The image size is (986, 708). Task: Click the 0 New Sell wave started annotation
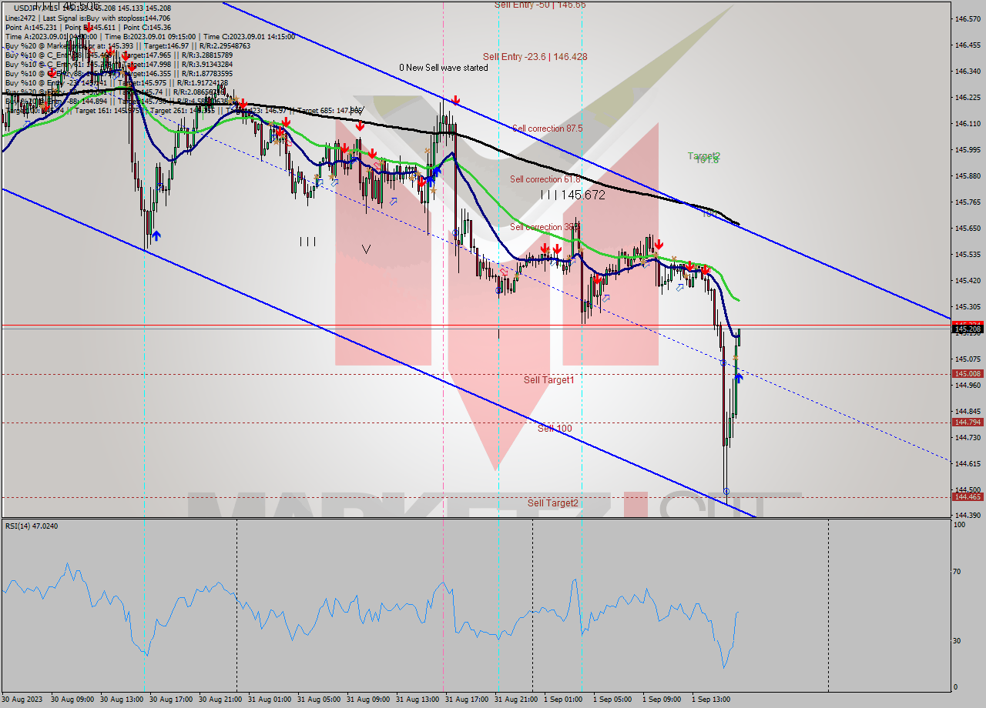tap(443, 68)
